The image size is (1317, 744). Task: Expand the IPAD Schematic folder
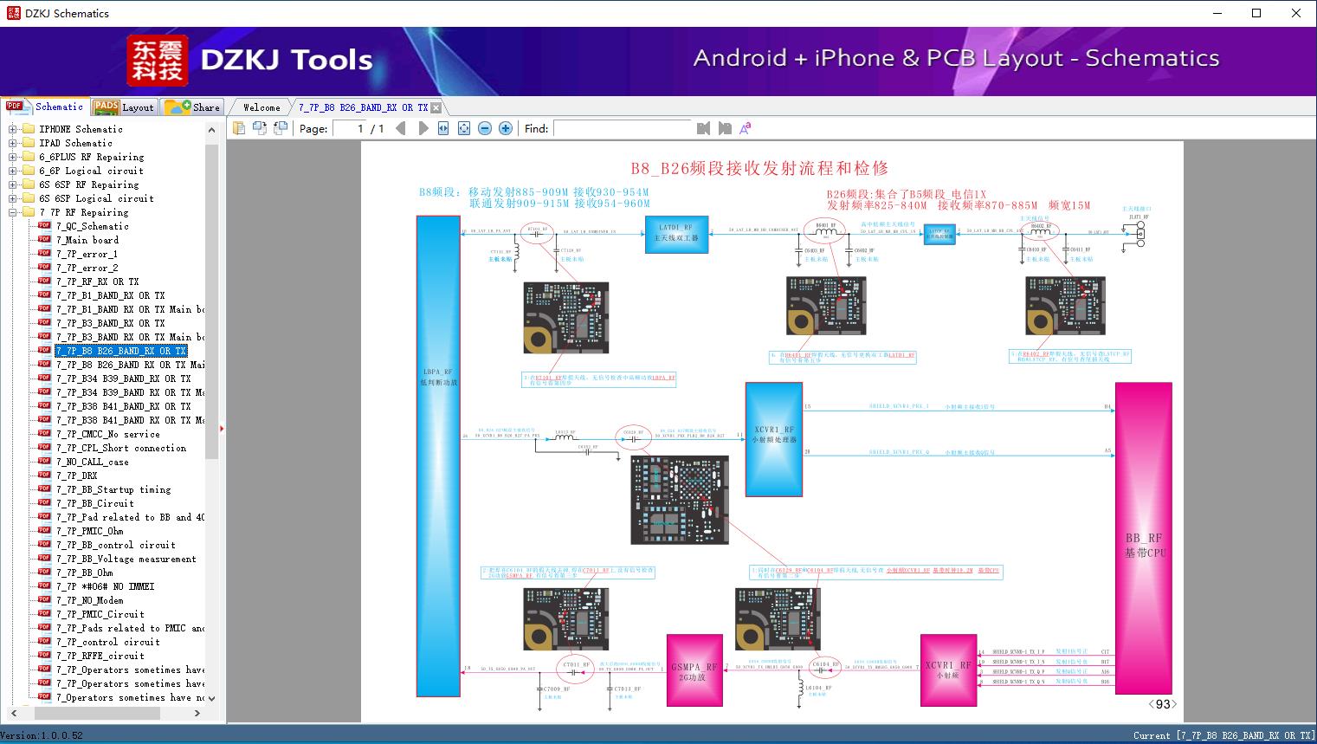pos(13,143)
